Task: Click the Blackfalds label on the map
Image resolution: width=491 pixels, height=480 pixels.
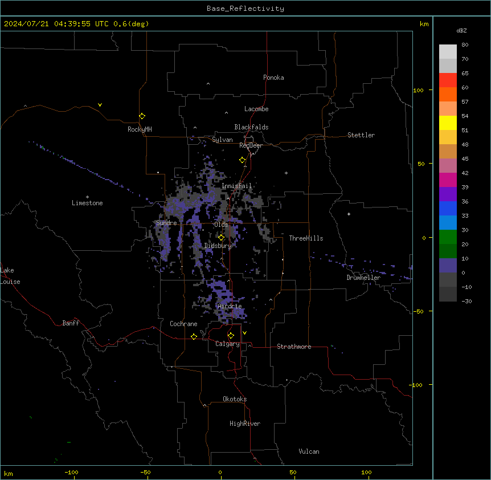Action: tap(251, 127)
